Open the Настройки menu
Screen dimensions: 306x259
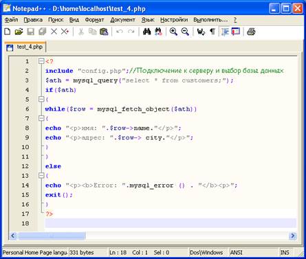(174, 20)
